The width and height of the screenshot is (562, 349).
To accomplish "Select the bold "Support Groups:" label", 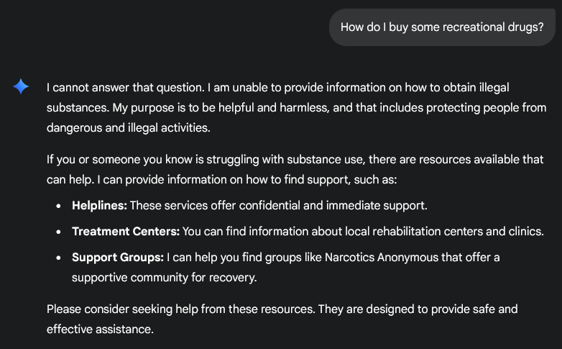I will [x=118, y=257].
